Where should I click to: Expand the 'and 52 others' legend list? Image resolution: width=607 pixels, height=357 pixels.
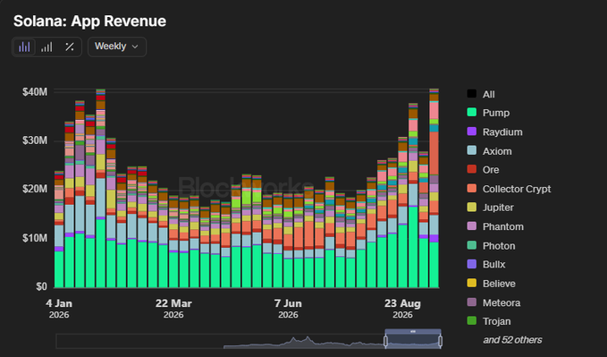click(x=512, y=340)
